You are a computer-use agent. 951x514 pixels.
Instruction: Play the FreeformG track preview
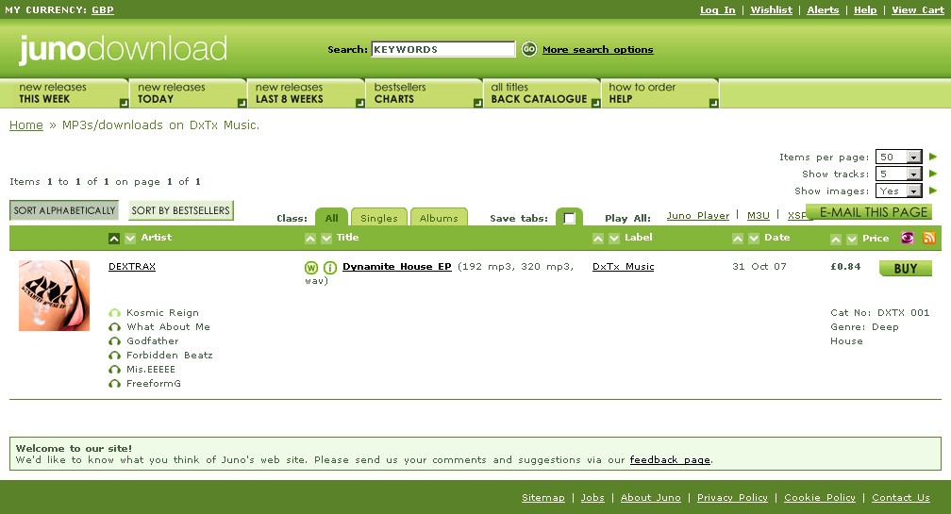(114, 384)
